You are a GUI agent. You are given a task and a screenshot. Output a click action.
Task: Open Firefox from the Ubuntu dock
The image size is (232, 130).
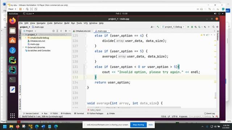(12, 21)
